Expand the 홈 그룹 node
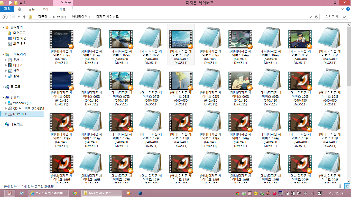This screenshot has width=351, height=197. click(x=3, y=87)
